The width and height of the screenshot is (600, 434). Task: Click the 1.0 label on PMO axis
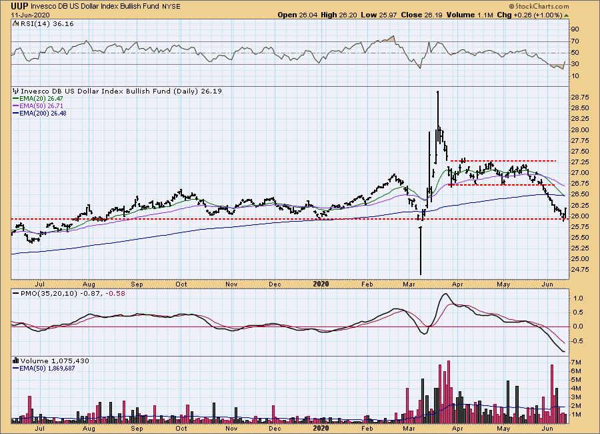pyautogui.click(x=578, y=298)
